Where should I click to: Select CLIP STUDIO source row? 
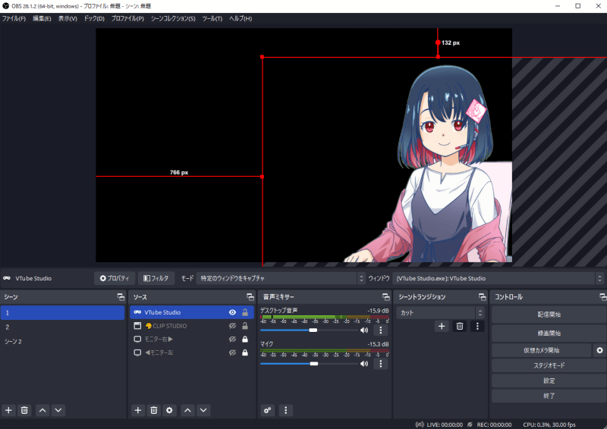point(192,326)
